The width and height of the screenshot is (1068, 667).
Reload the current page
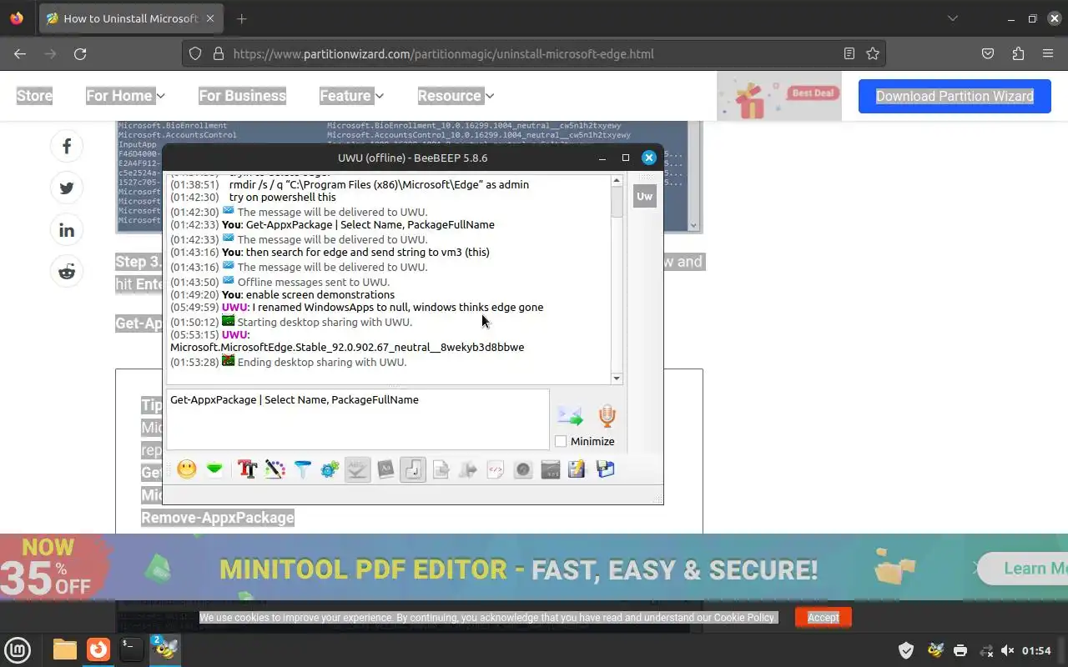(x=80, y=53)
